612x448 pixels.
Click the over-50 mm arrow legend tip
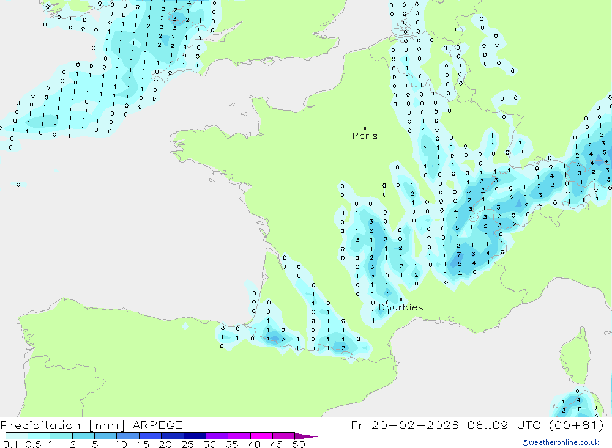click(307, 436)
